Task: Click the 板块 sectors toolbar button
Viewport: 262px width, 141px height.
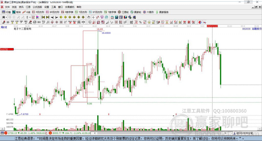Action: (17, 12)
